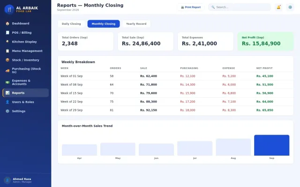Viewport: 300px width, 187px height.
Task: Click 'Week of 22 Sep' row label
Action: click(x=72, y=101)
